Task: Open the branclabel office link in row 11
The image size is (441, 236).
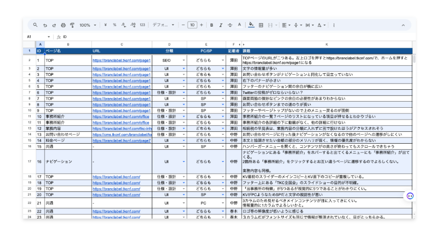Action: (x=121, y=116)
